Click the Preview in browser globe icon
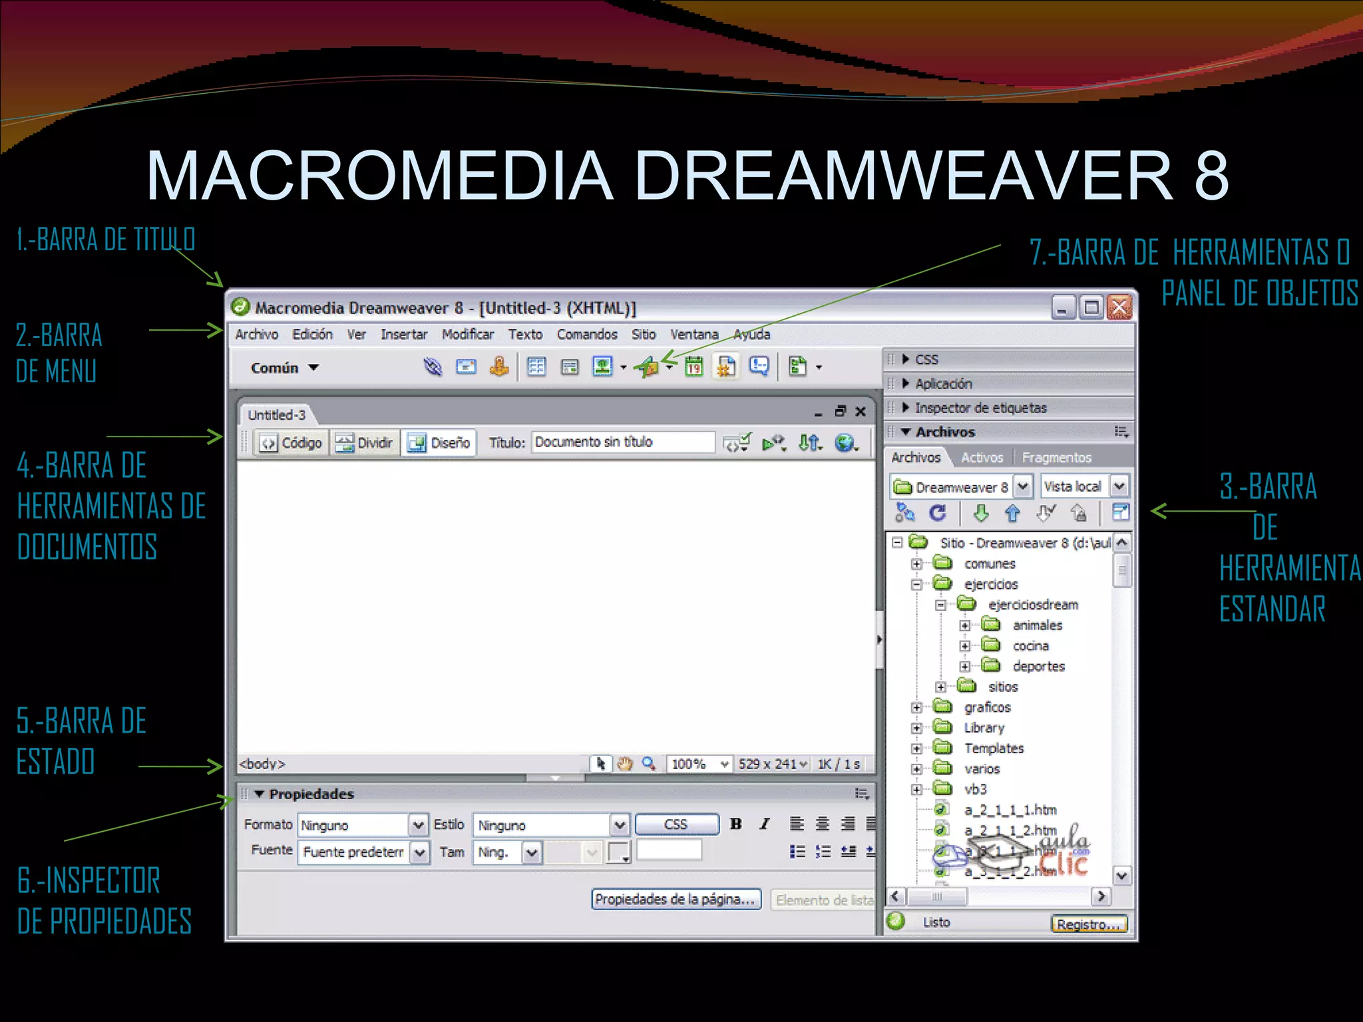 [x=845, y=442]
